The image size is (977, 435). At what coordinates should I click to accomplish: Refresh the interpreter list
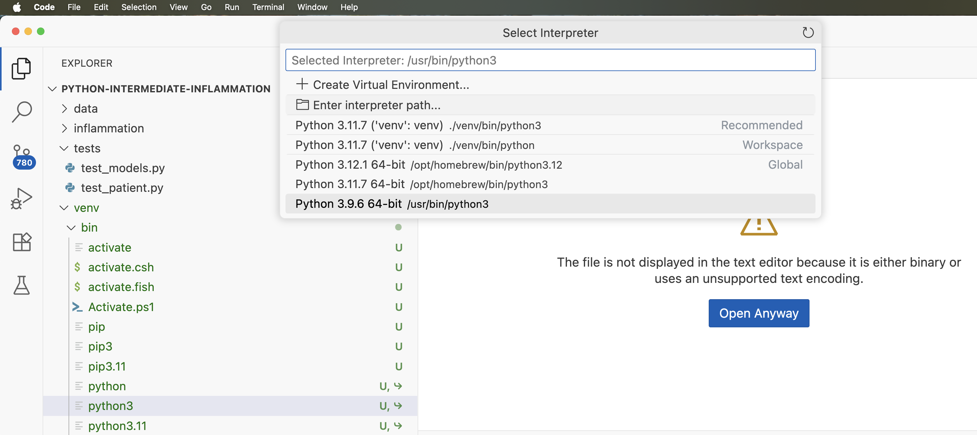(808, 33)
